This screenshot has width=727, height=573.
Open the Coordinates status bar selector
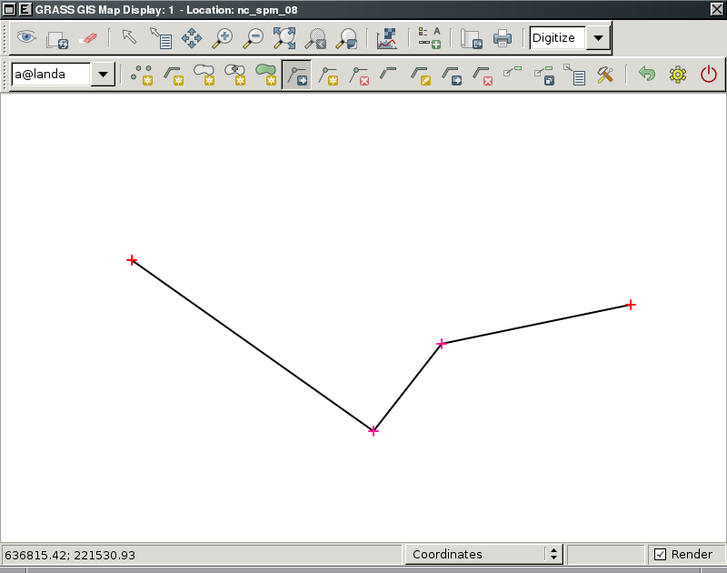click(483, 555)
